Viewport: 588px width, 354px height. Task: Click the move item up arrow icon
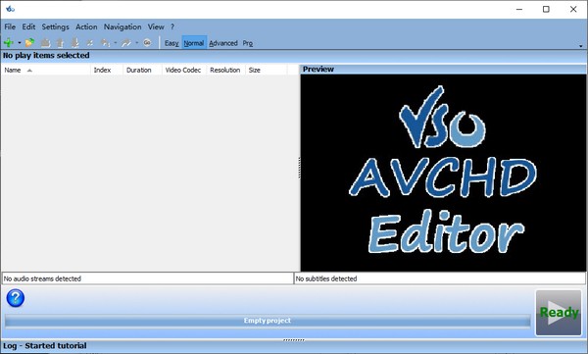point(60,43)
